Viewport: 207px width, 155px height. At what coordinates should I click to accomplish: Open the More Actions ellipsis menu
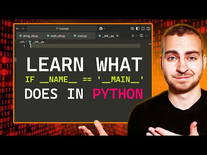(x=147, y=36)
